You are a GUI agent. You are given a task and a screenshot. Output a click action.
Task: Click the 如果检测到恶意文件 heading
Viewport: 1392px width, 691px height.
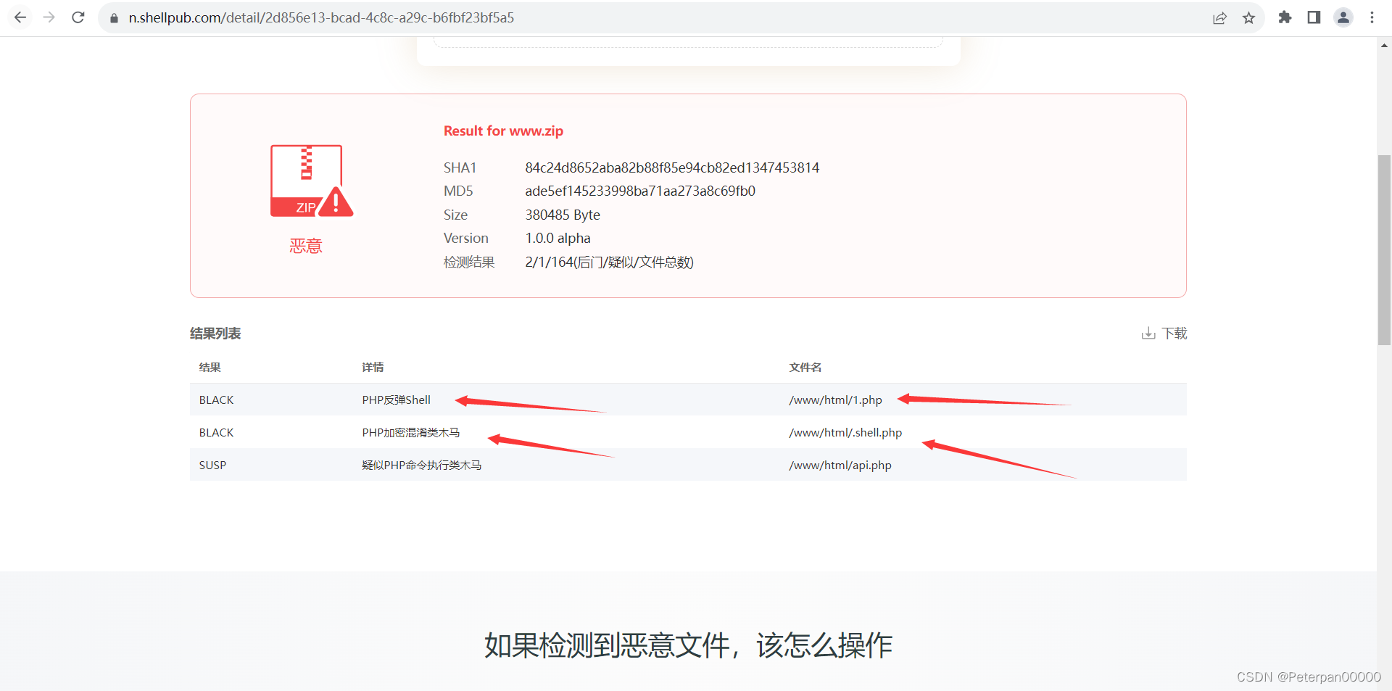[x=688, y=645]
